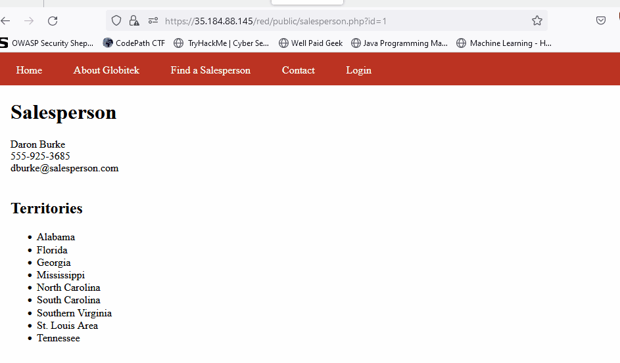
Task: Click the Territories heading
Action: coord(47,208)
